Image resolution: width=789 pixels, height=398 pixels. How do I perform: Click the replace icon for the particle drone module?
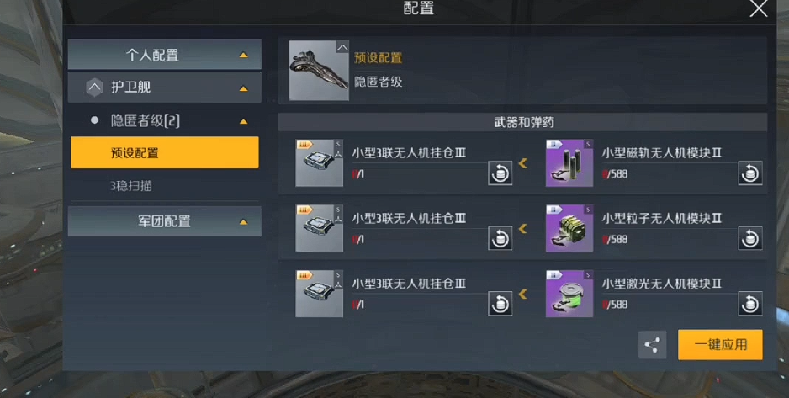(x=749, y=238)
